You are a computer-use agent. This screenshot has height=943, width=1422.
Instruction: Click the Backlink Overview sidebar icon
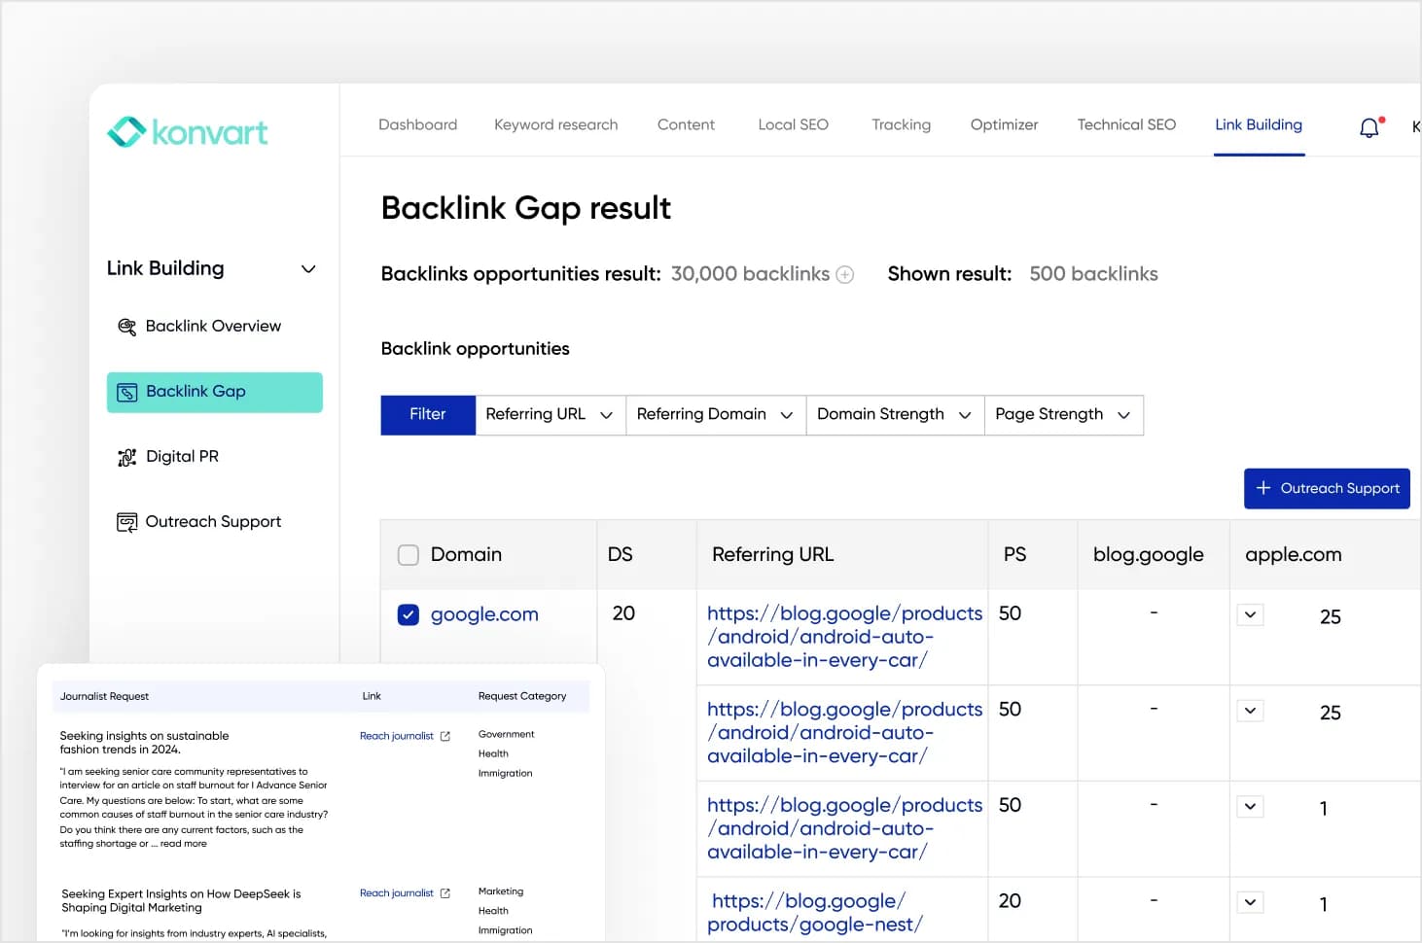(126, 327)
